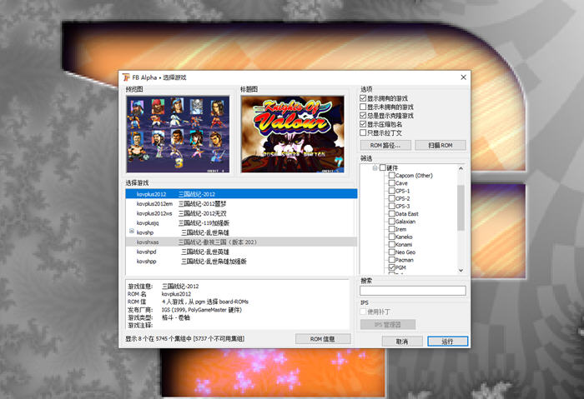
Task: Select the kovplus2012ws game row
Action: click(x=241, y=213)
